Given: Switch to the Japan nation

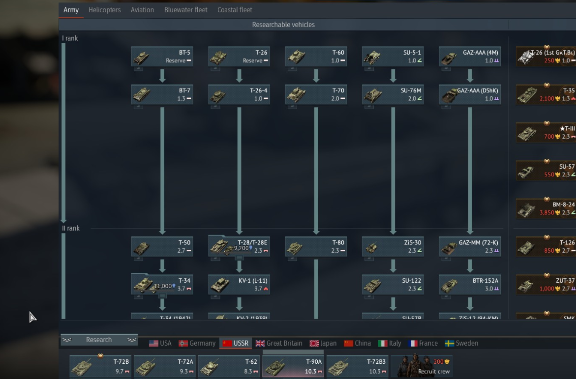Looking at the screenshot, I should coord(323,344).
